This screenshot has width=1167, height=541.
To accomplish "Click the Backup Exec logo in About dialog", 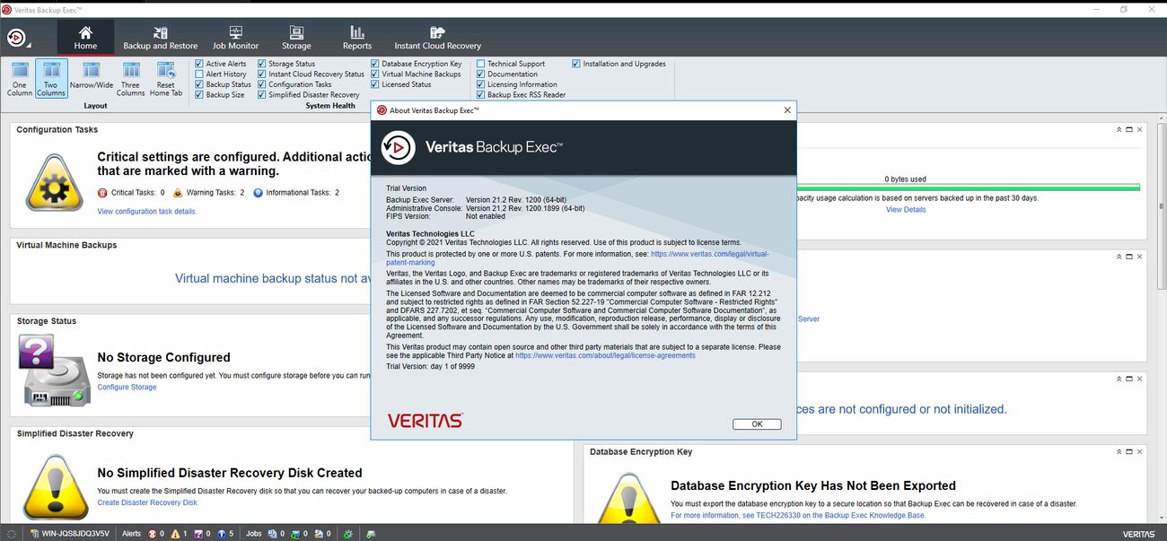I will [398, 146].
